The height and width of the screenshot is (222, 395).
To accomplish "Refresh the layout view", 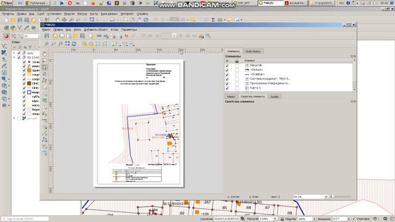I will 74,44.
